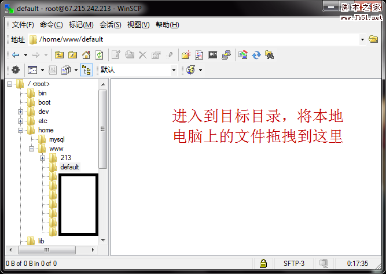Click the Rename icon
The width and height of the screenshot is (386, 274).
pos(170,55)
